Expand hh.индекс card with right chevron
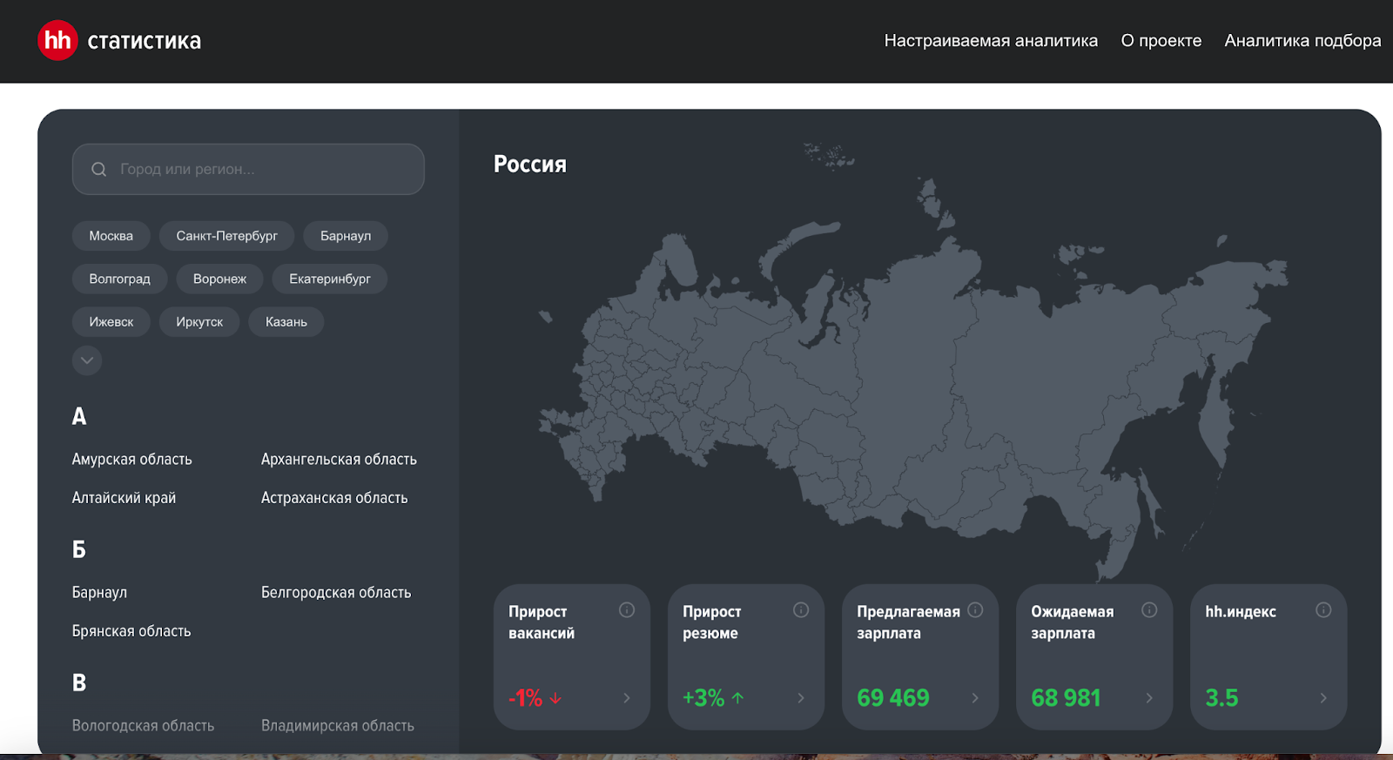The width and height of the screenshot is (1393, 760). [1322, 698]
